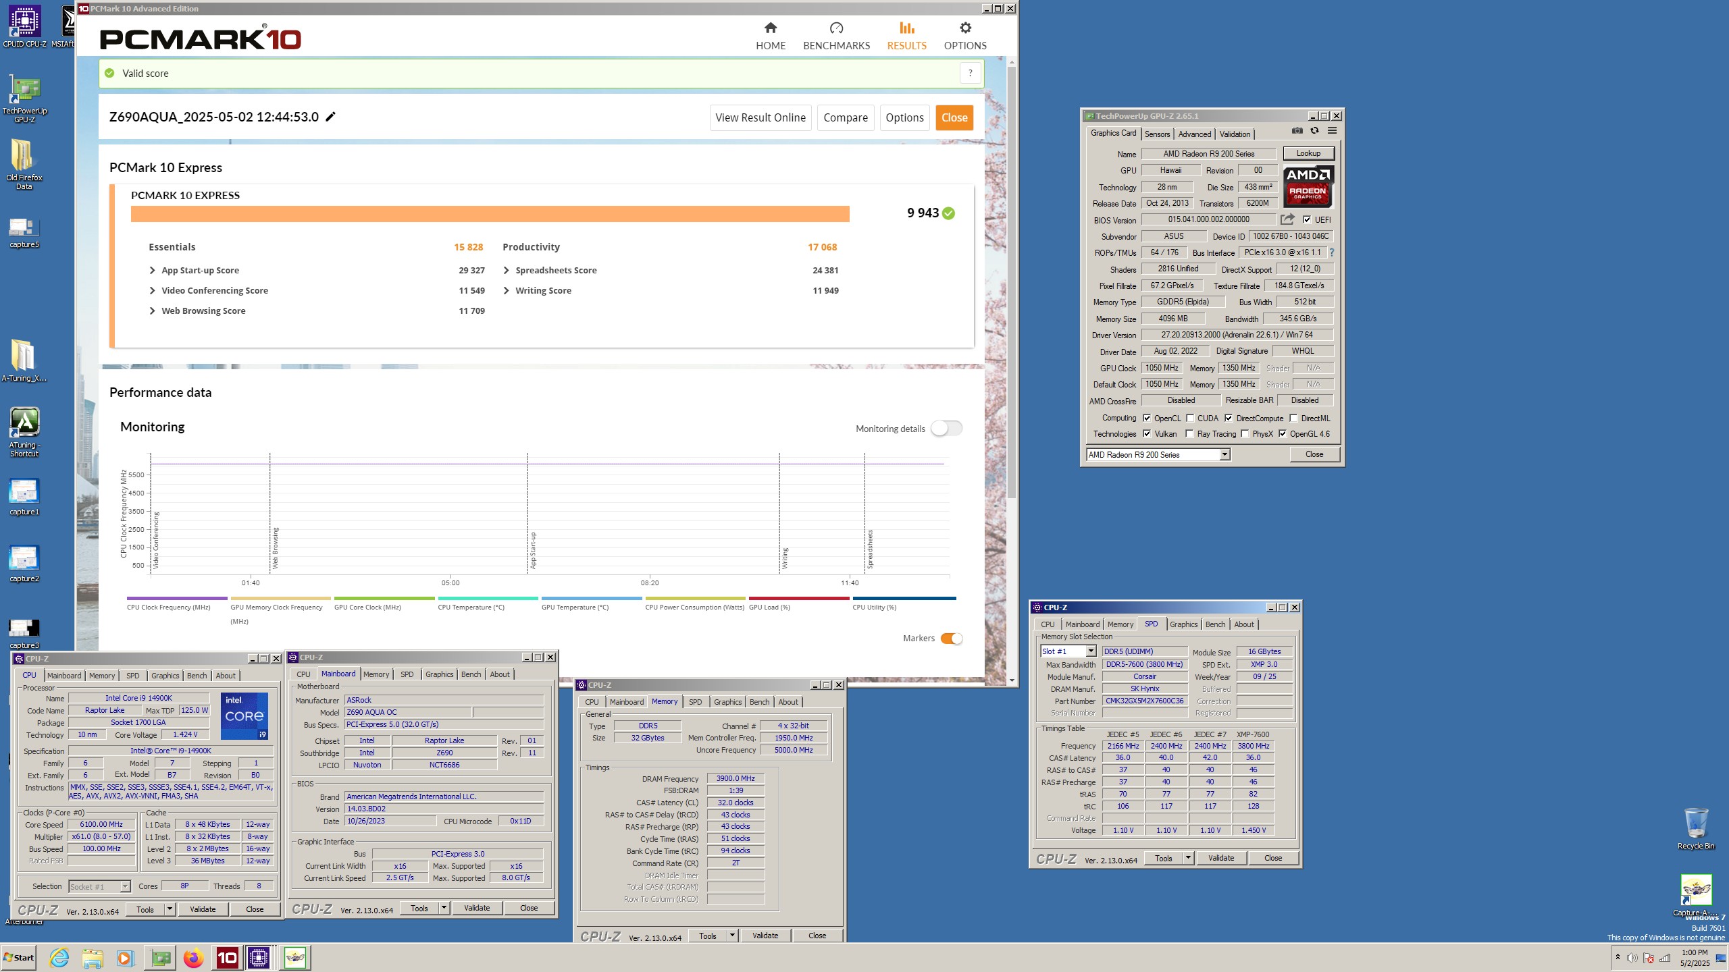Image resolution: width=1729 pixels, height=972 pixels.
Task: Toggle the PhysX checkbox in GPU-Z
Action: point(1245,433)
